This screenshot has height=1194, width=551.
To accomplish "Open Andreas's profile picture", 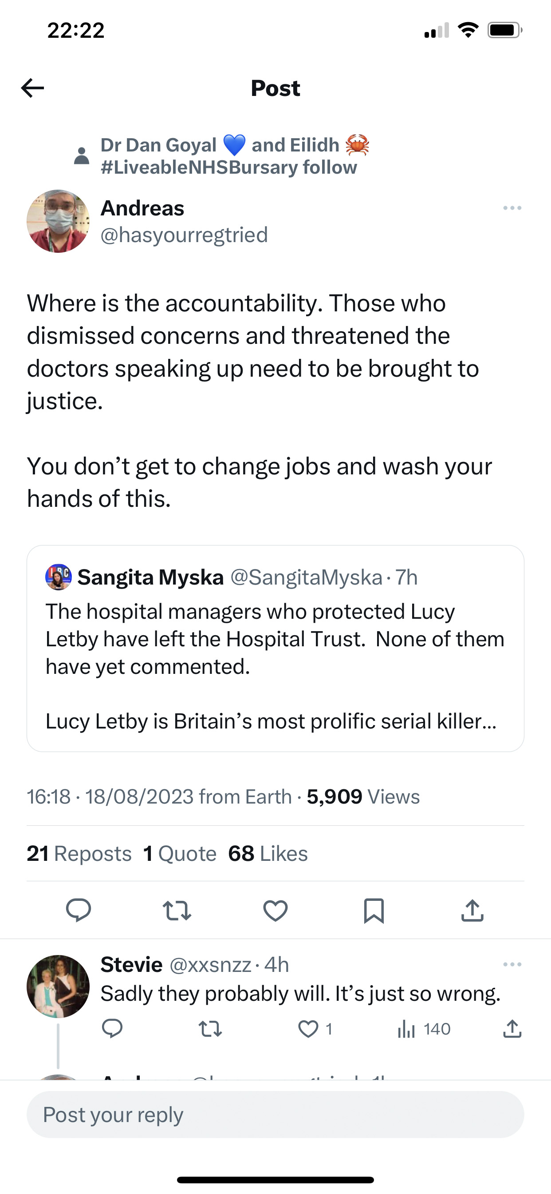I will (59, 221).
